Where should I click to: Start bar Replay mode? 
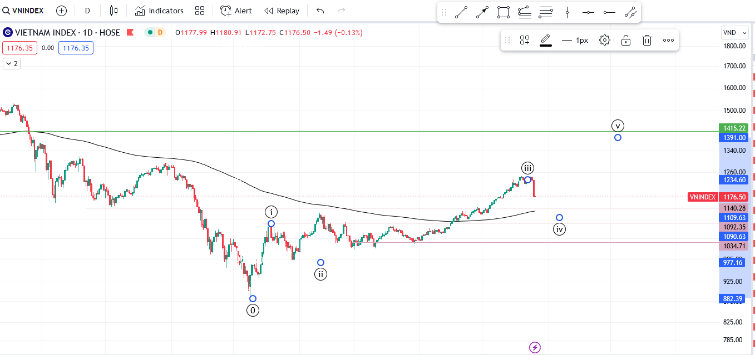pos(282,11)
